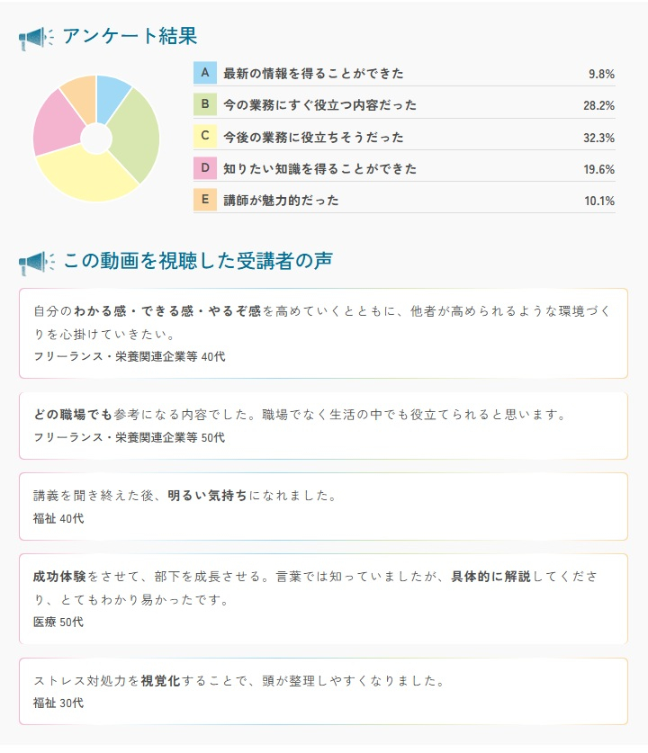Open the どの職場でも参考になる testimonial card

click(x=323, y=426)
